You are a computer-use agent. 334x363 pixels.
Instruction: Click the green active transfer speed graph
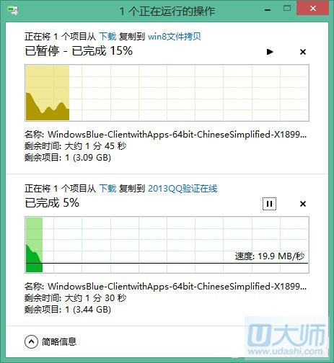coord(167,245)
